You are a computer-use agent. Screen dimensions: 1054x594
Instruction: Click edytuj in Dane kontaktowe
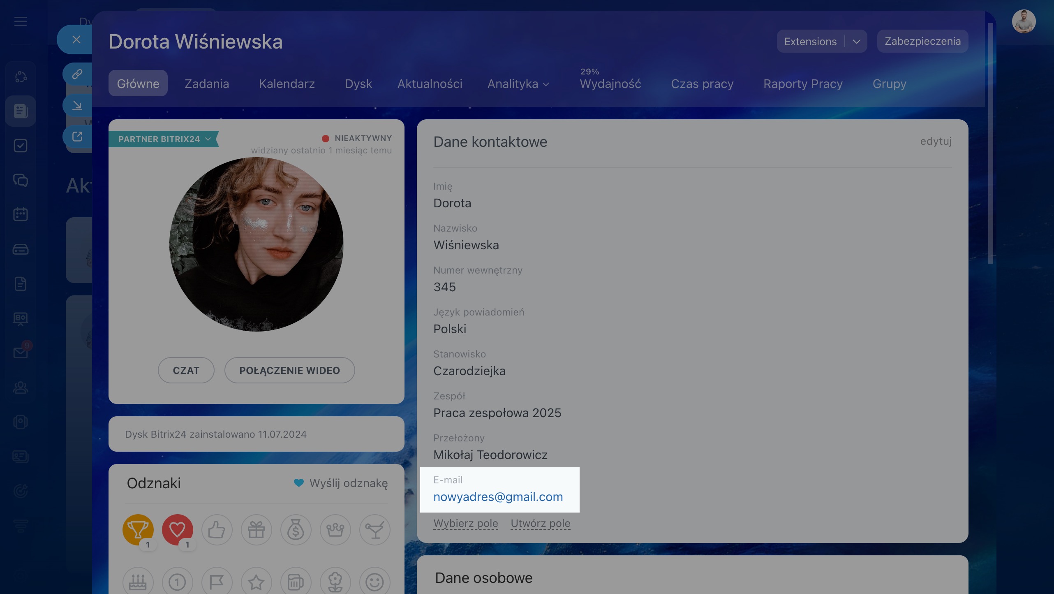click(x=936, y=142)
